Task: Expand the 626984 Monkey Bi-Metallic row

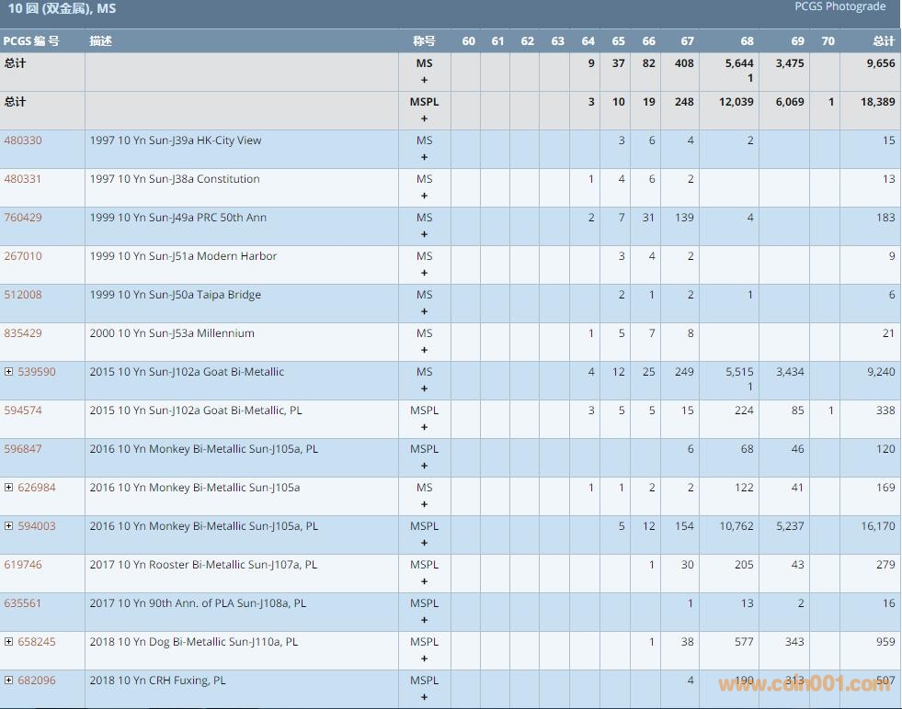Action: (x=9, y=488)
